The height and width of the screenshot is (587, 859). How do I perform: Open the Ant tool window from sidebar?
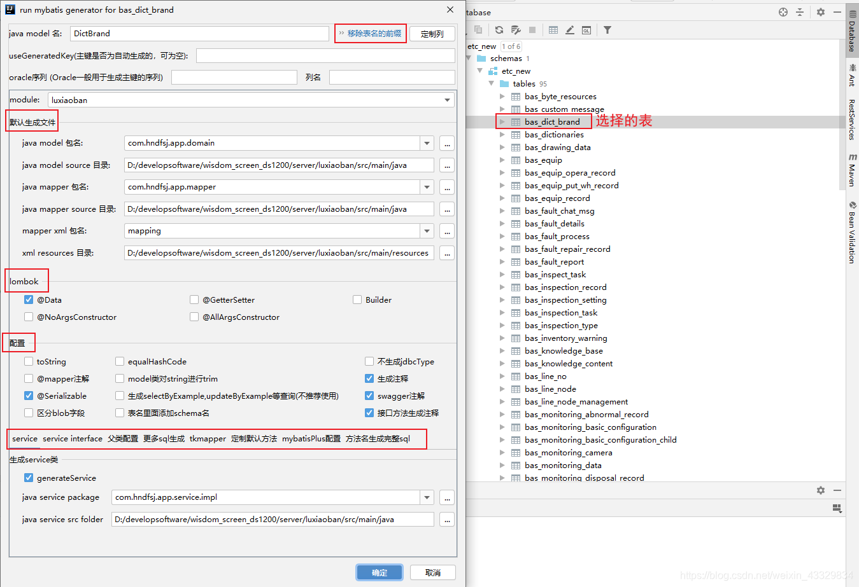pos(852,75)
